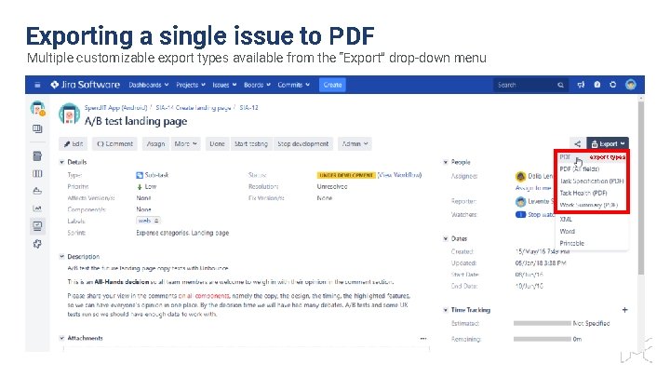670x377 pixels.
Task: Open the Admin dropdown
Action: (355, 143)
